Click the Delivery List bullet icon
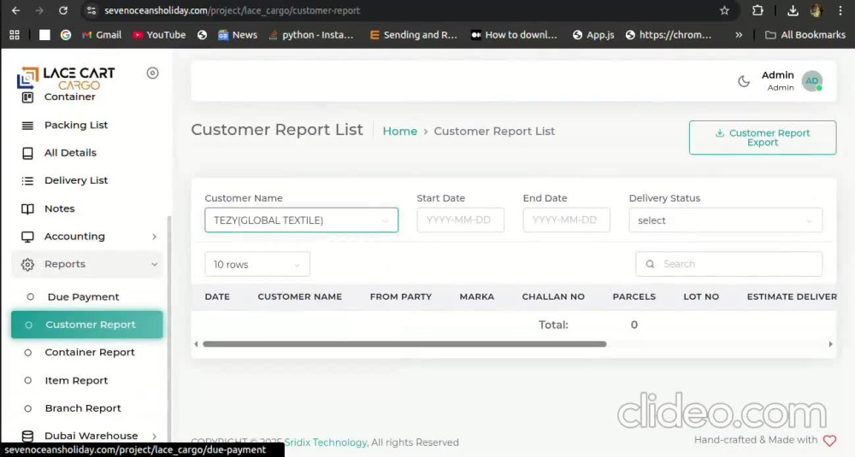Screen dimensions: 855x457 [27, 181]
